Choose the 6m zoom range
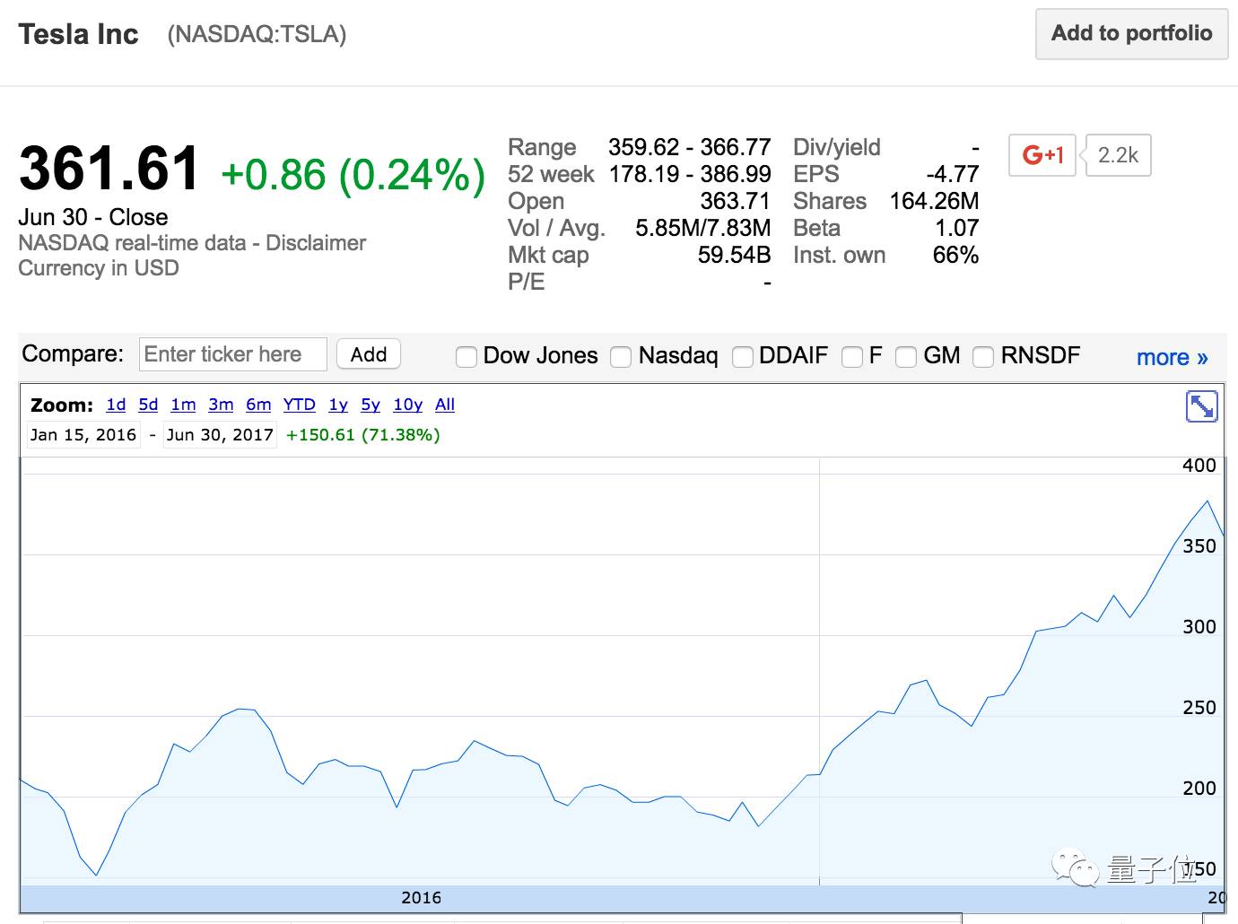The height and width of the screenshot is (924, 1238). coord(258,405)
